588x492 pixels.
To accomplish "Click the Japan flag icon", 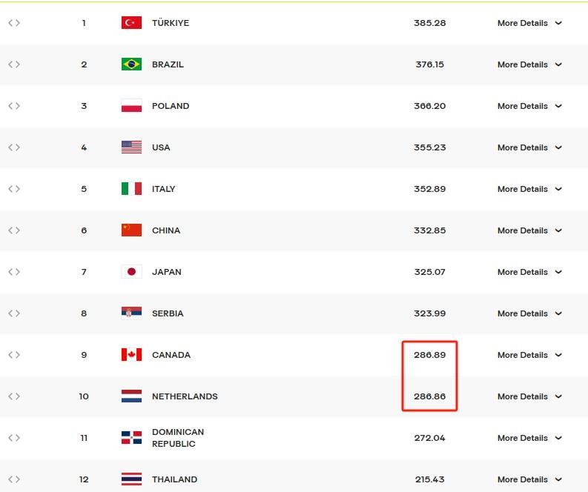I will tap(131, 272).
